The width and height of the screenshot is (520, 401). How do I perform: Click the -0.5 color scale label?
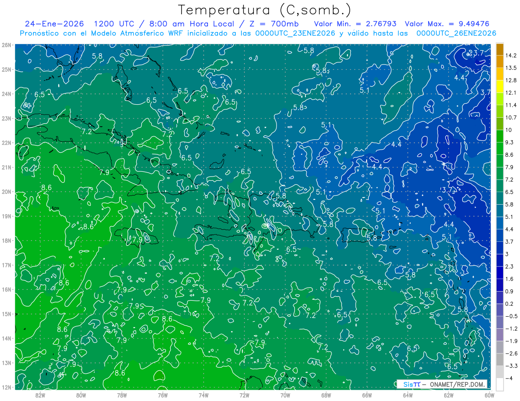pos(511,316)
